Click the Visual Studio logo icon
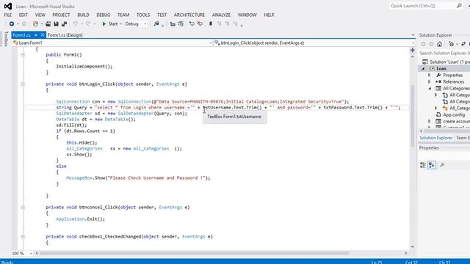The image size is (470, 264). click(8, 6)
